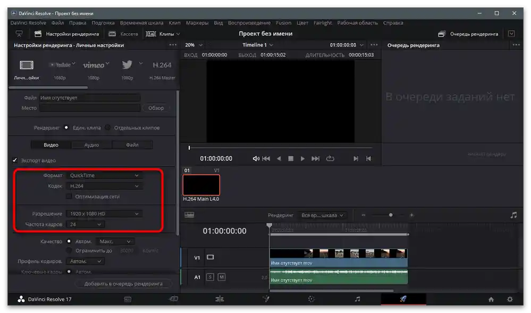The height and width of the screenshot is (313, 531).
Task: Jump to first frame in viewer
Action: click(266, 158)
